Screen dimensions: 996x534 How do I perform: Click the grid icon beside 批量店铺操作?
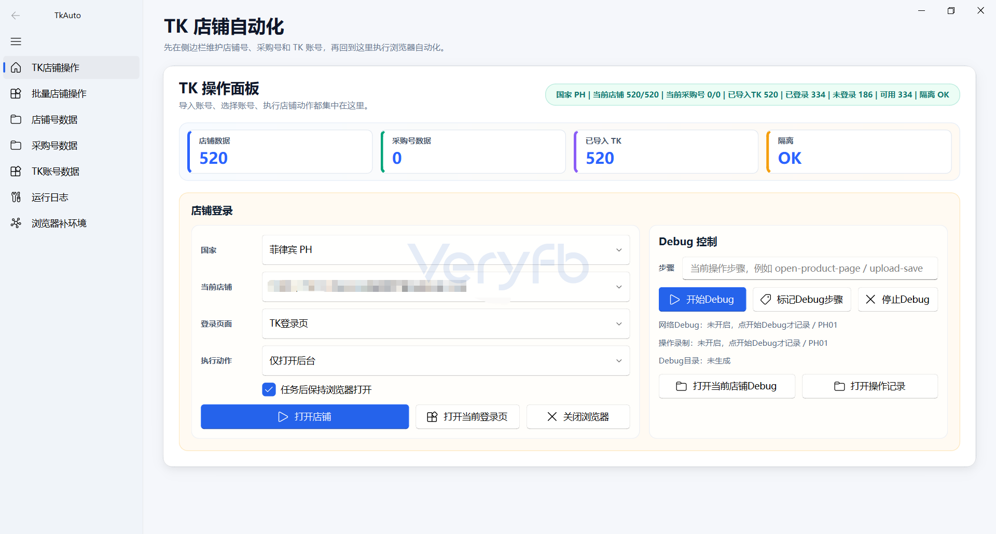click(x=16, y=94)
